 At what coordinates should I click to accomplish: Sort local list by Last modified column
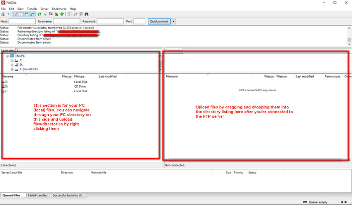coord(112,76)
